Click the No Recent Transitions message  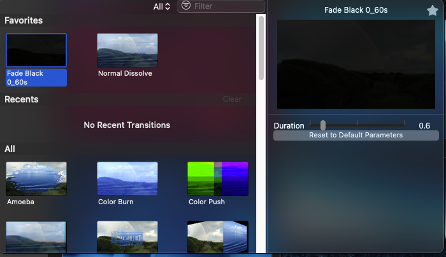pos(127,125)
